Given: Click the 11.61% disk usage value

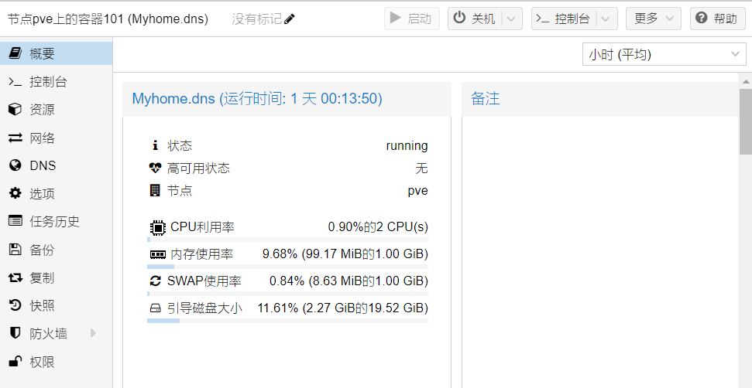Looking at the screenshot, I should tap(343, 308).
